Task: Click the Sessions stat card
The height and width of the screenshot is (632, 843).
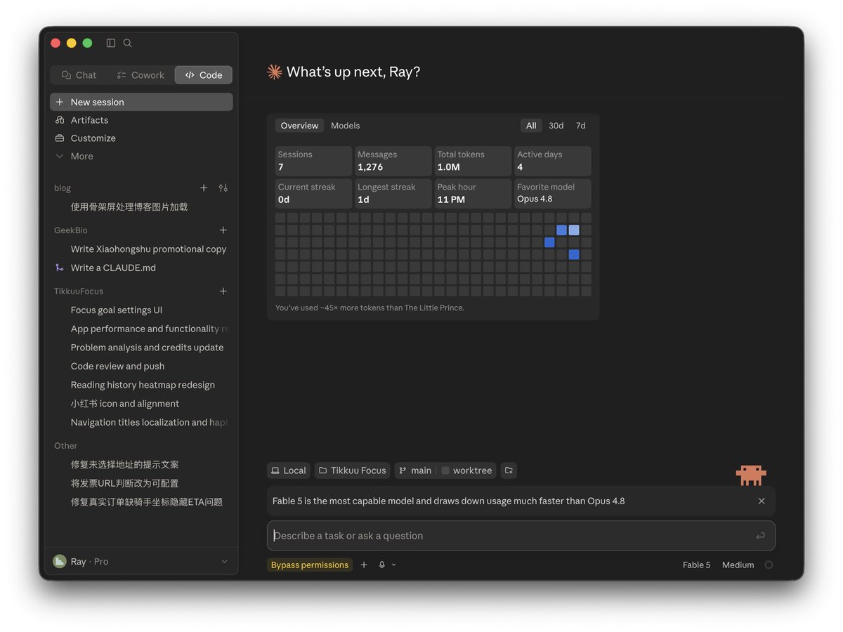Action: (x=313, y=161)
